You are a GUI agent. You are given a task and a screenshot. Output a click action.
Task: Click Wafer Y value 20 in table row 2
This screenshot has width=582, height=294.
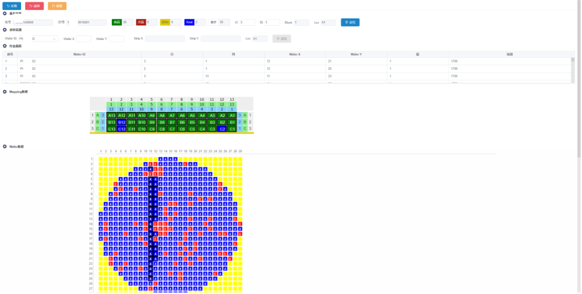330,69
